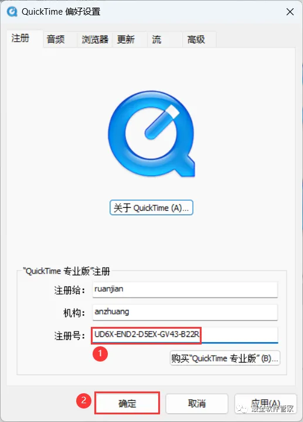Image resolution: width=303 pixels, height=422 pixels.
Task: Click the red circle marker 2
Action: click(x=84, y=401)
